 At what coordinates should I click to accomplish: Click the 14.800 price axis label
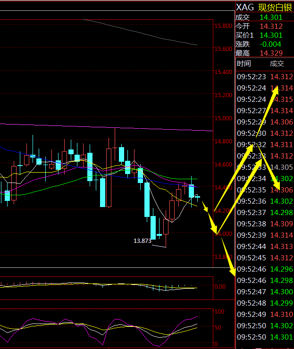point(223,141)
